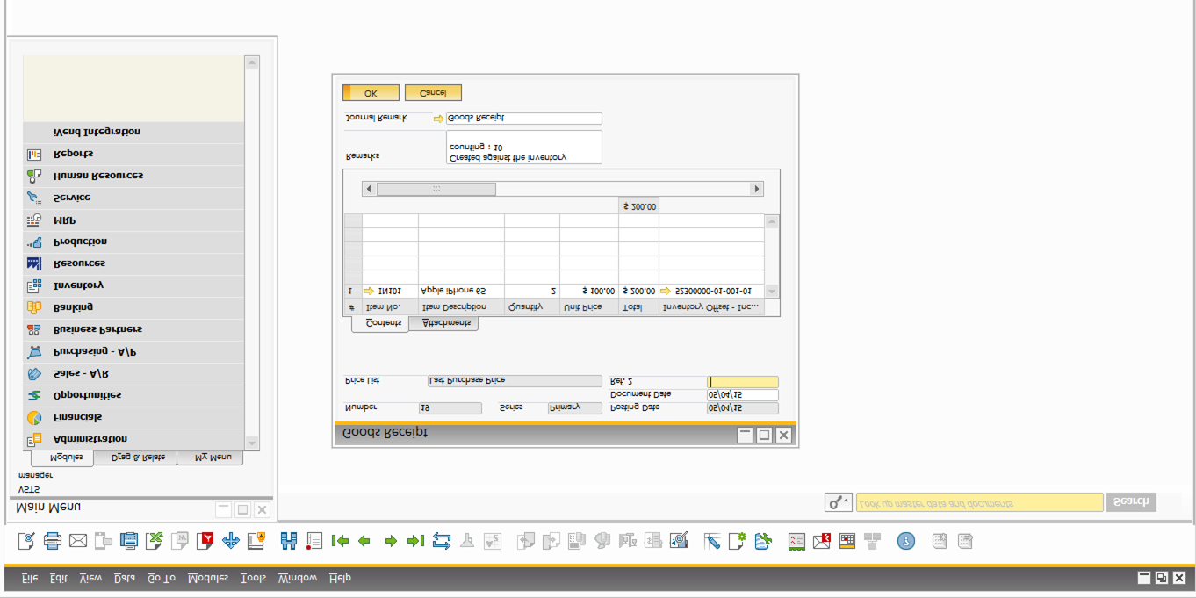Click the Remarks text box
This screenshot has width=1196, height=598.
524,148
